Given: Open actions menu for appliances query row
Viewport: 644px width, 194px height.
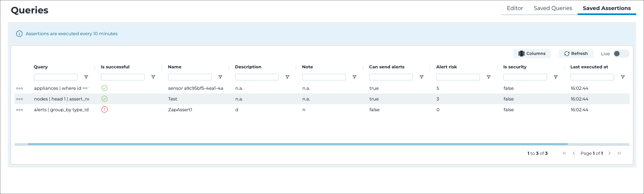Looking at the screenshot, I should pyautogui.click(x=19, y=88).
